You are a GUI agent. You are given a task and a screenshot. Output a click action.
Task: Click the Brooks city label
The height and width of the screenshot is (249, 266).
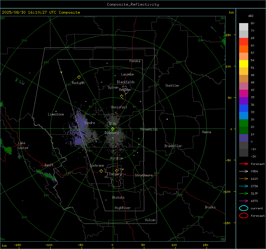tap(210, 207)
